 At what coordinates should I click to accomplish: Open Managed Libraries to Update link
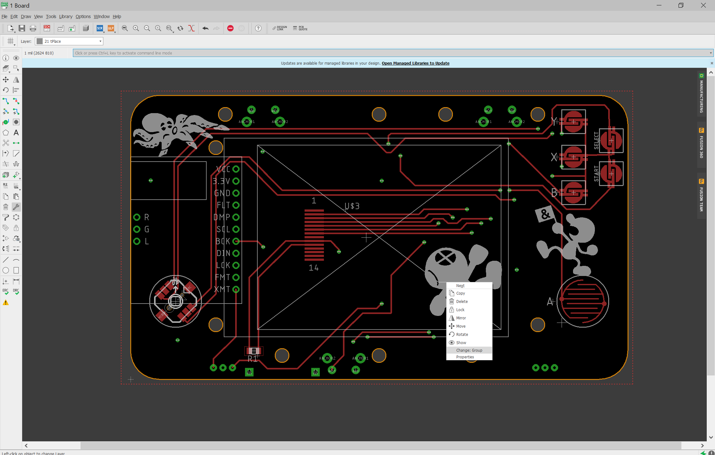415,63
